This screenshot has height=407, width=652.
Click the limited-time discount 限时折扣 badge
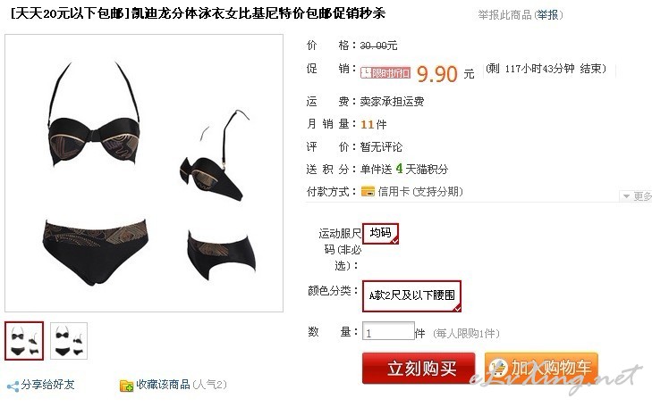[x=385, y=73]
